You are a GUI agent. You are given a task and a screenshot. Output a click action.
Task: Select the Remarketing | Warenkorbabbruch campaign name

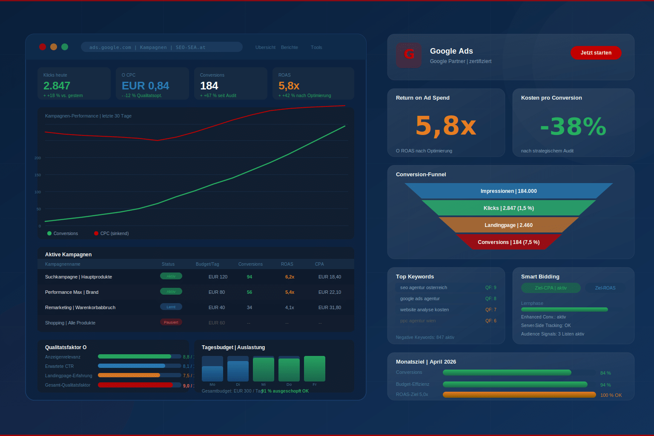click(80, 307)
